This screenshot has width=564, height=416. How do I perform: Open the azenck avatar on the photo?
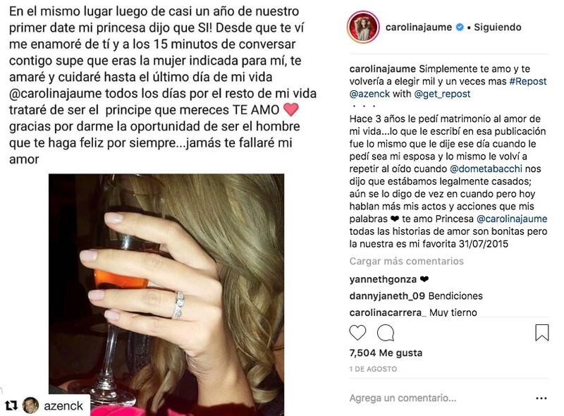(x=30, y=405)
